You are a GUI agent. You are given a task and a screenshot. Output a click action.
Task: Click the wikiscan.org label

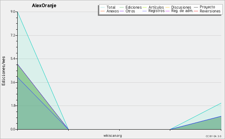pyautogui.click(x=112, y=136)
